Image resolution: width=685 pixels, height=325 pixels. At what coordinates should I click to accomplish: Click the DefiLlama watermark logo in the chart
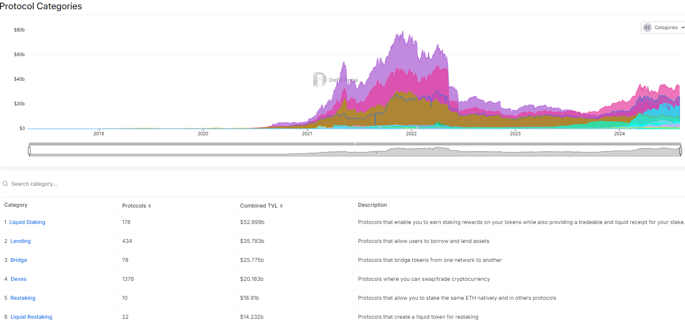320,80
